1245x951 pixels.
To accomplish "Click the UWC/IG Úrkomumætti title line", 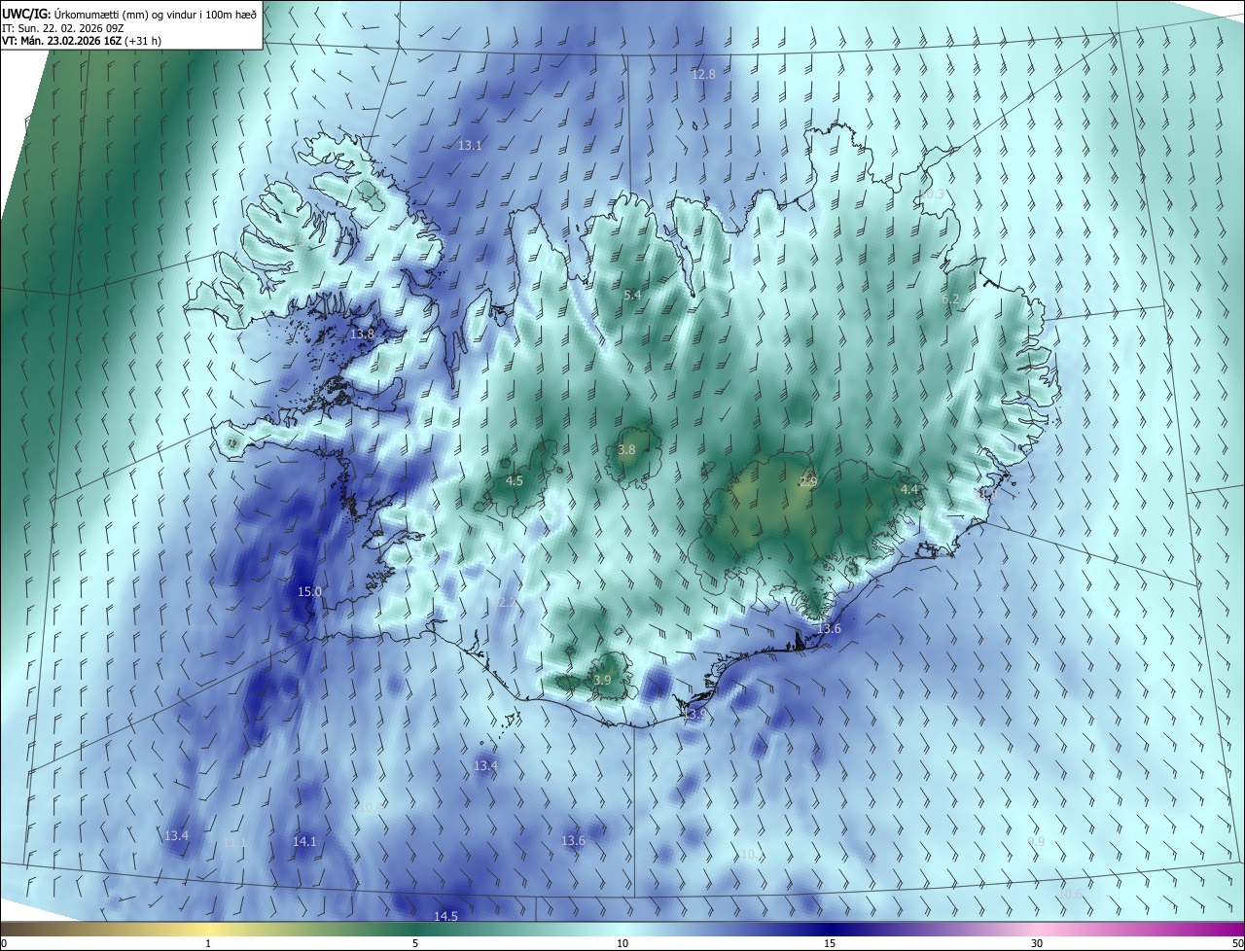I will tap(129, 14).
